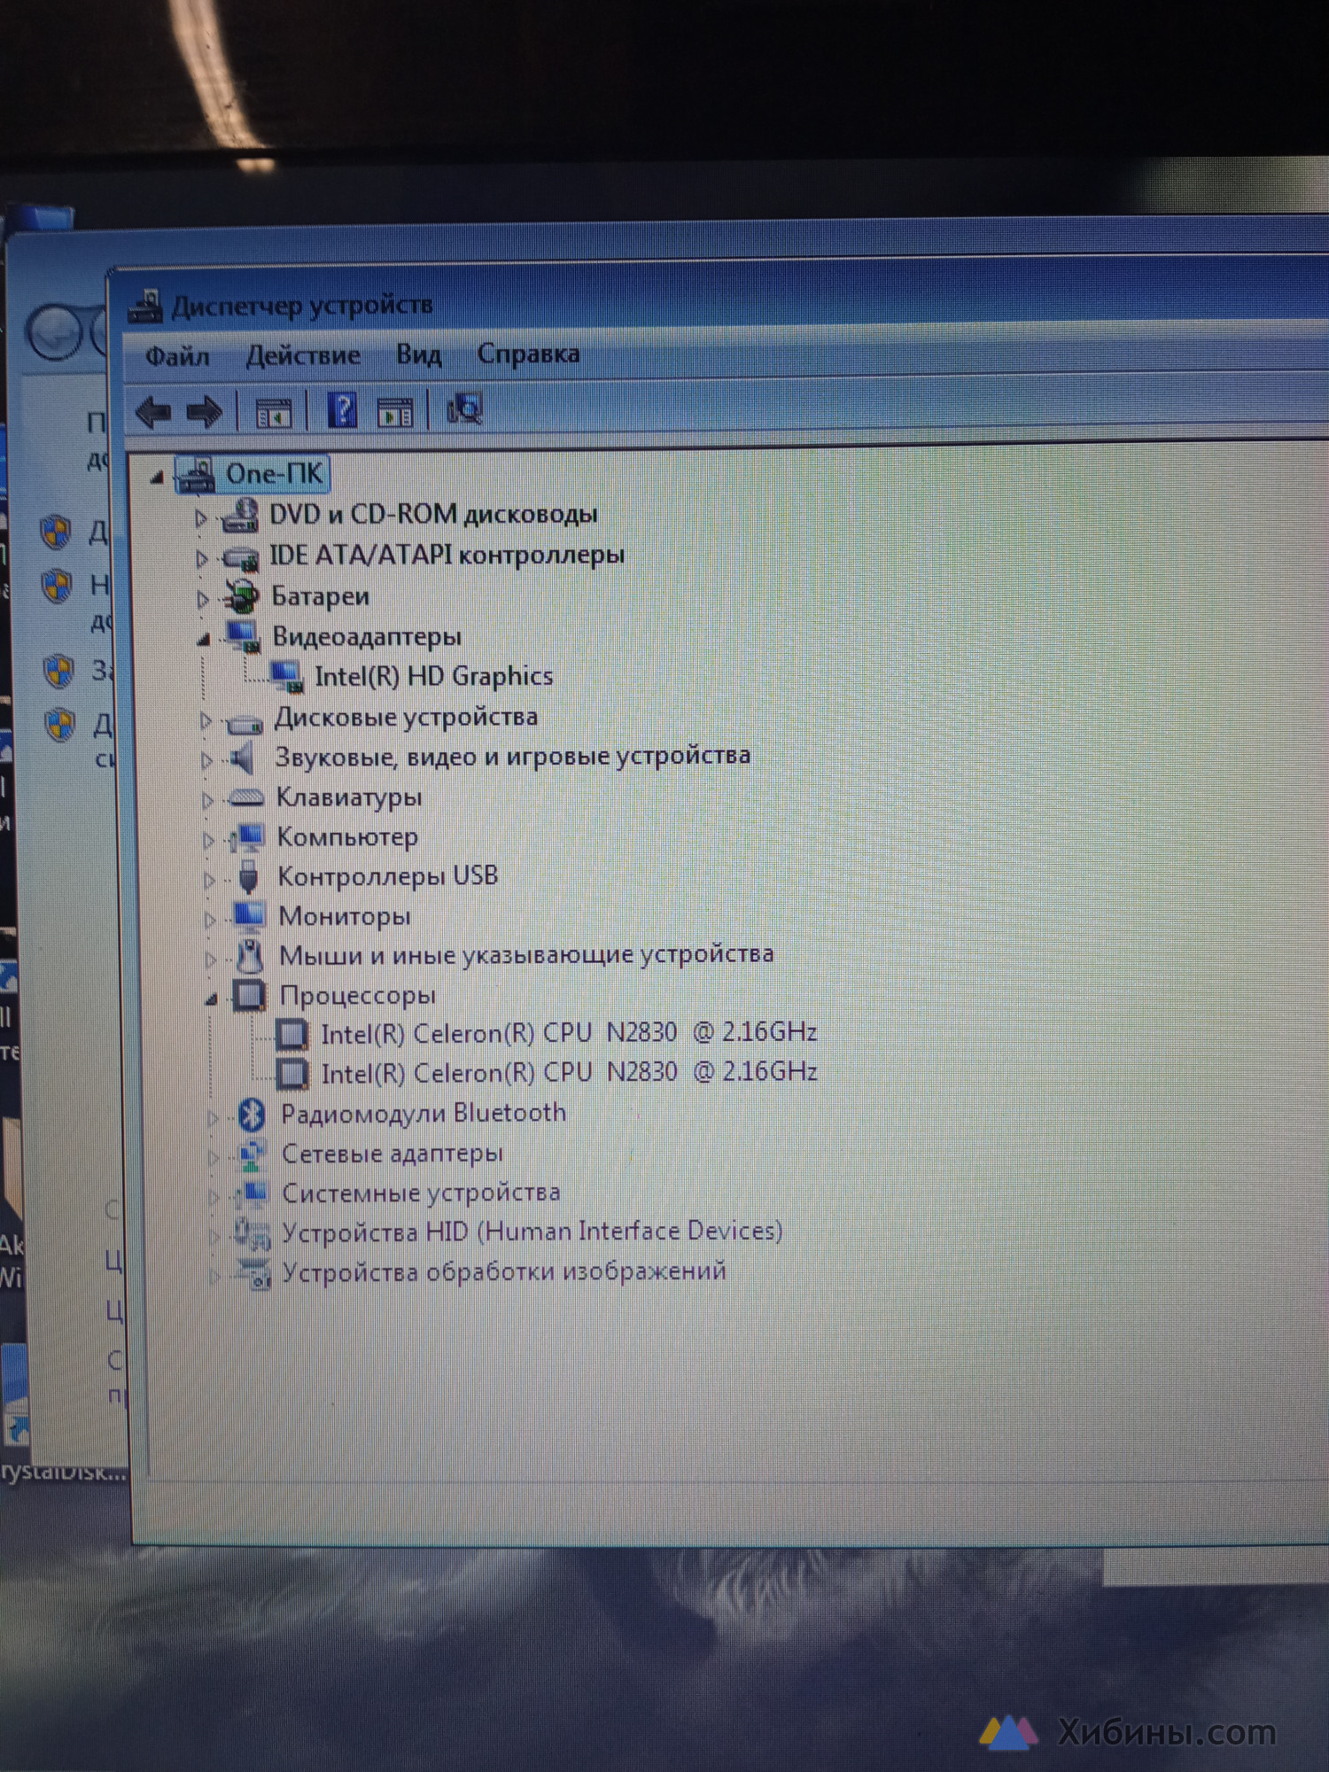
Task: Click the mouse icon for Мыши
Action: coord(251,957)
